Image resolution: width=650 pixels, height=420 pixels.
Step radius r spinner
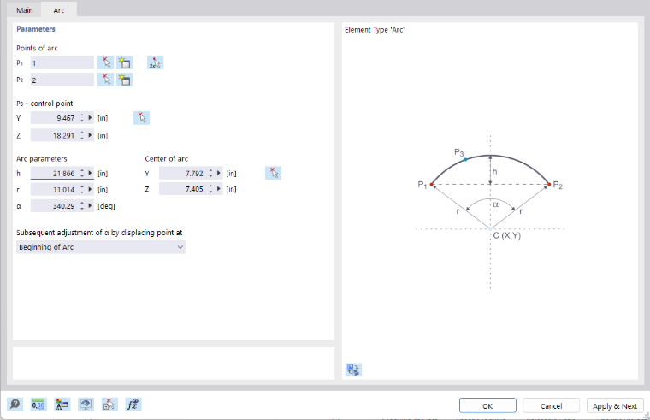pyautogui.click(x=82, y=190)
